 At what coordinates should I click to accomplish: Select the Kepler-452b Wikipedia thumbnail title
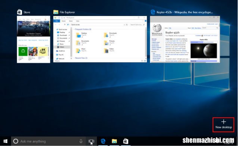[x=185, y=12]
